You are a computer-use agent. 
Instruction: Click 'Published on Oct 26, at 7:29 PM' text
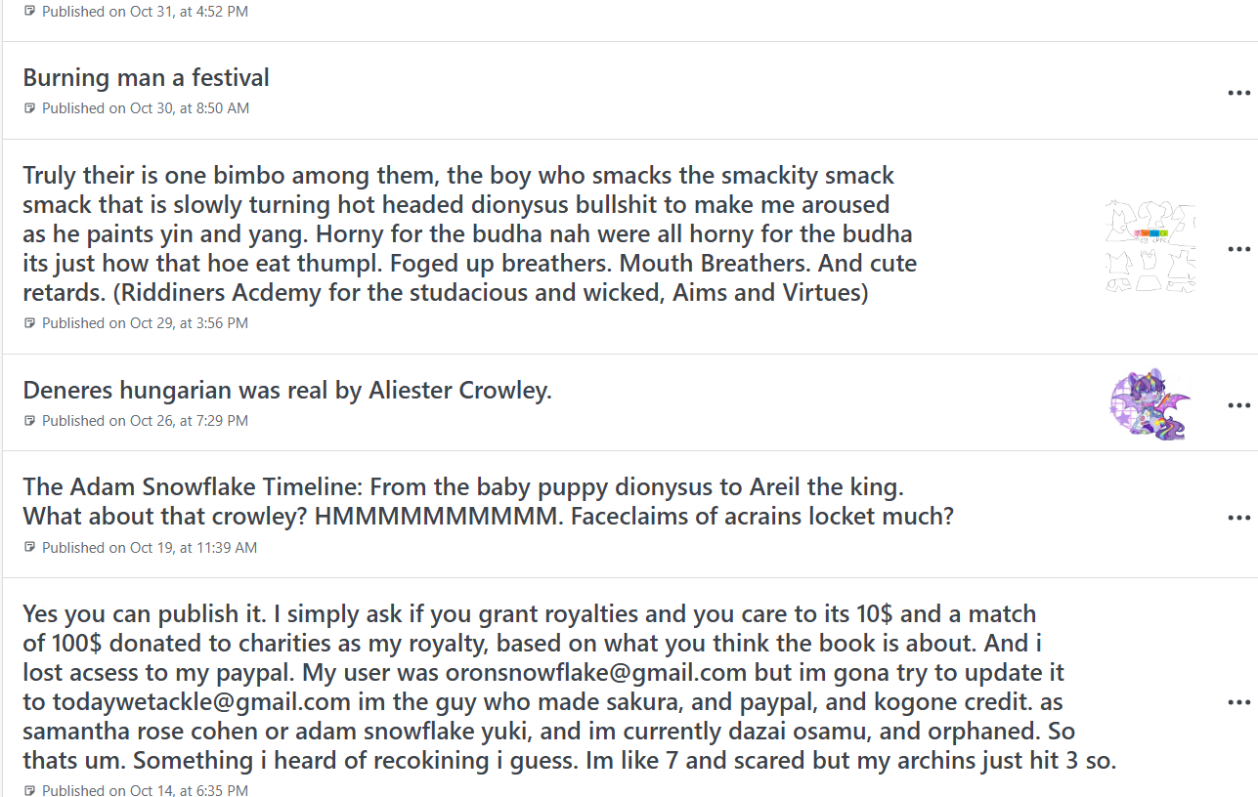(x=145, y=421)
